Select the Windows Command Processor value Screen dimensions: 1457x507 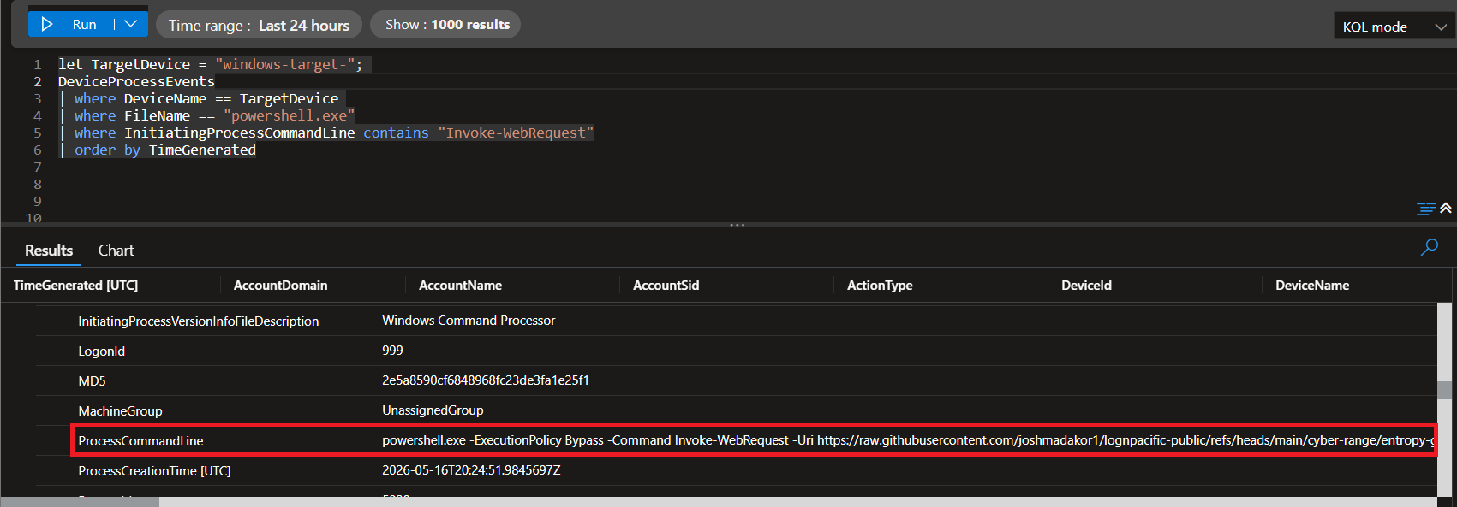tap(469, 321)
